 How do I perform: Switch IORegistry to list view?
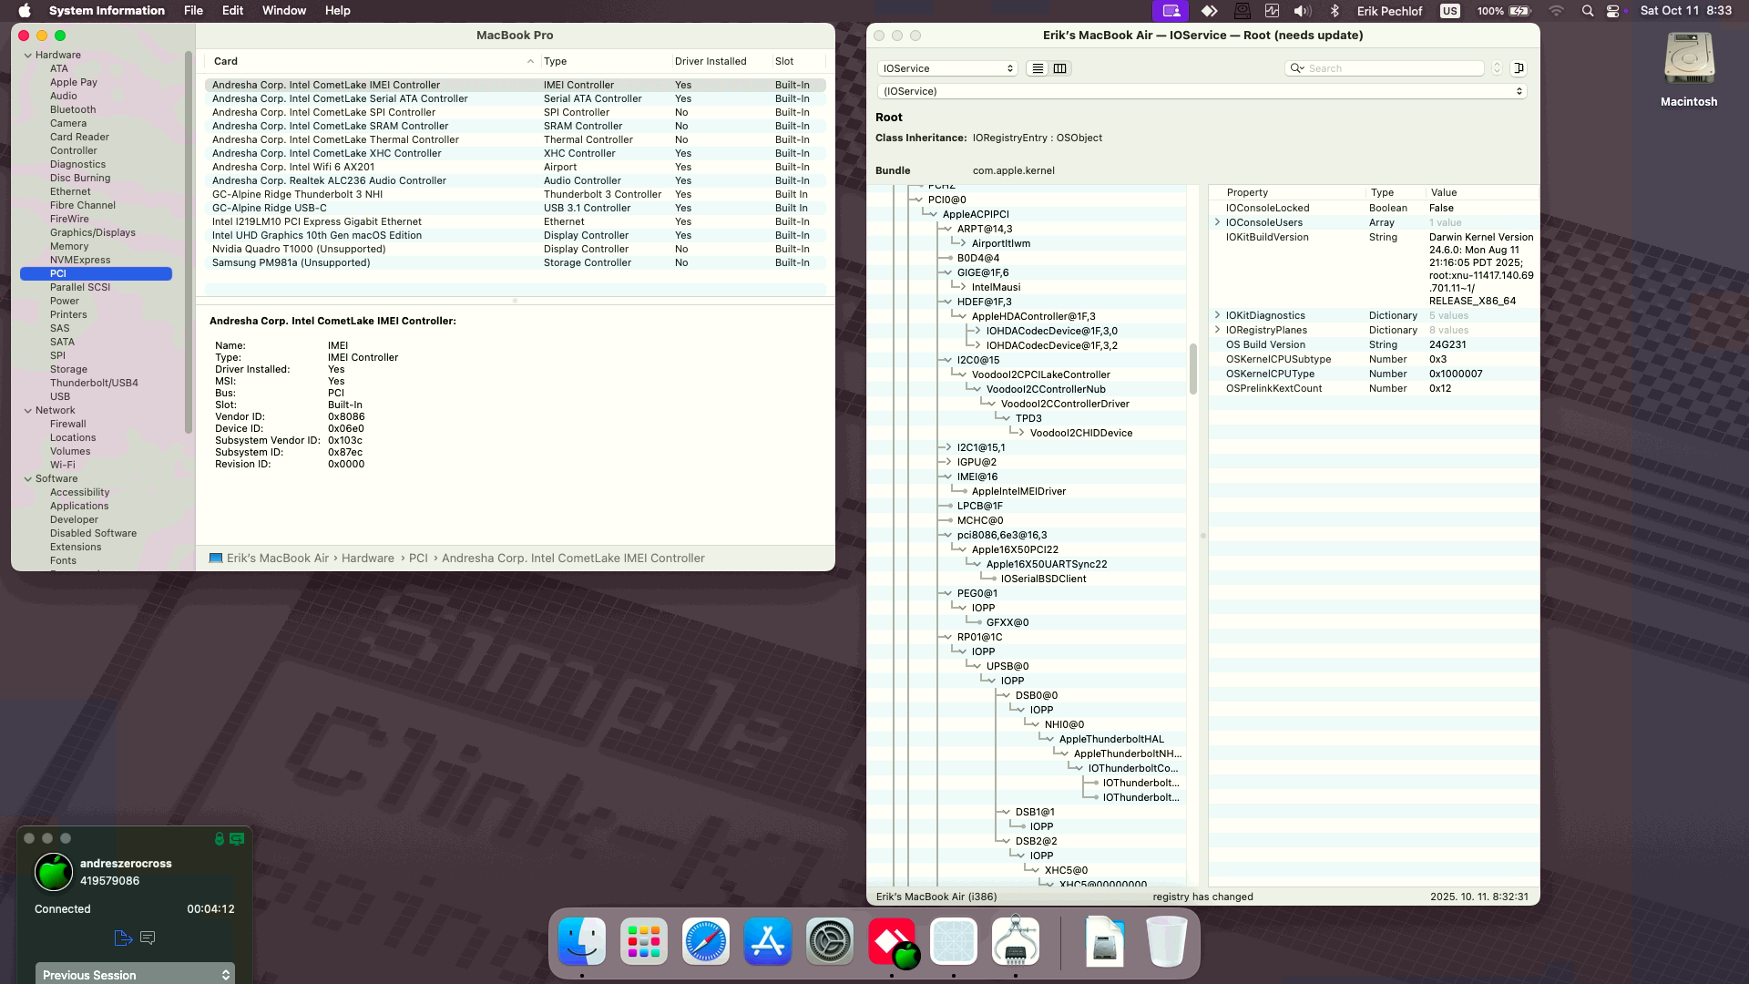point(1038,68)
